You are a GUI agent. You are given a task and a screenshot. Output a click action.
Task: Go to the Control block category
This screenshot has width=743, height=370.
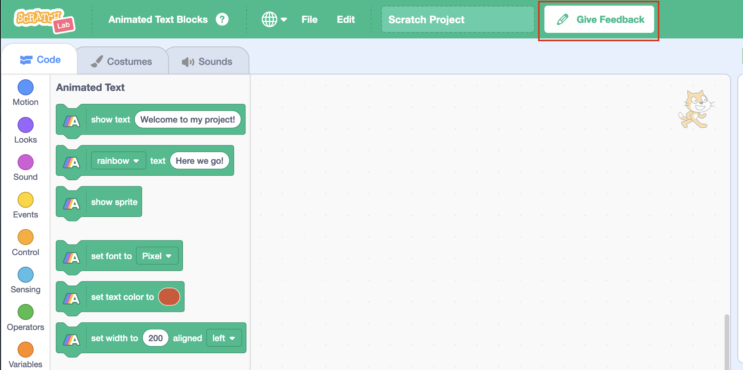point(26,237)
